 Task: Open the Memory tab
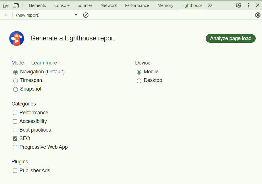pyautogui.click(x=165, y=5)
